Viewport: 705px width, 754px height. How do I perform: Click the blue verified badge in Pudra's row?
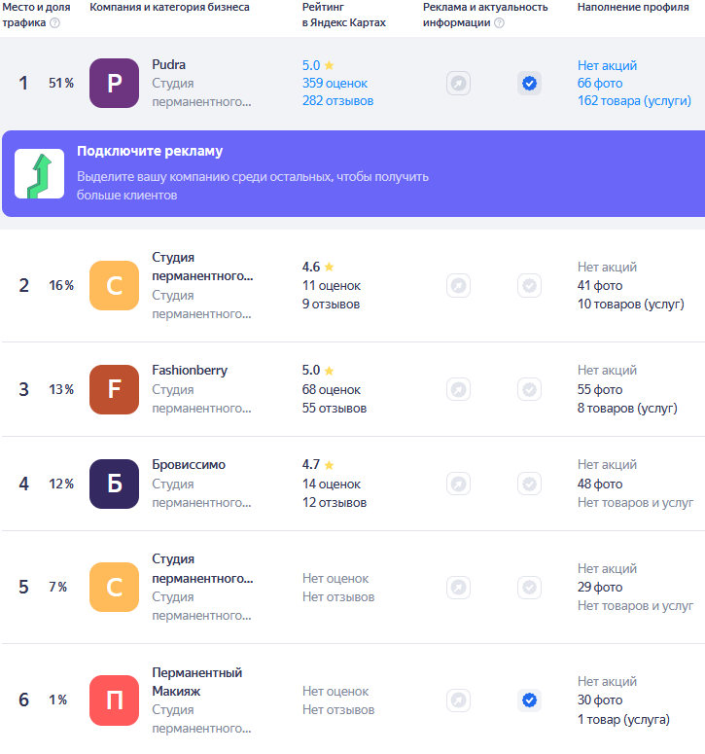point(529,84)
